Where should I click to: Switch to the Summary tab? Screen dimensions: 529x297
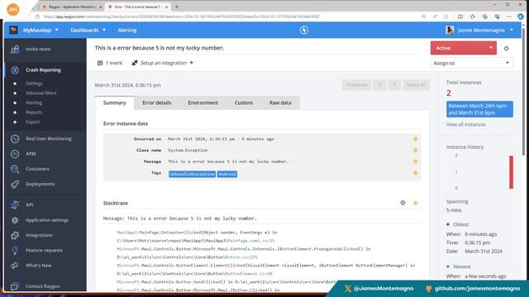(x=114, y=102)
